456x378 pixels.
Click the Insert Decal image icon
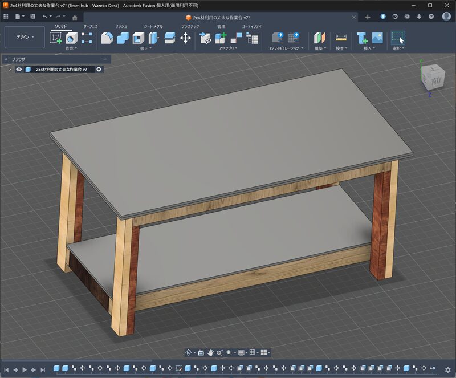(x=377, y=38)
